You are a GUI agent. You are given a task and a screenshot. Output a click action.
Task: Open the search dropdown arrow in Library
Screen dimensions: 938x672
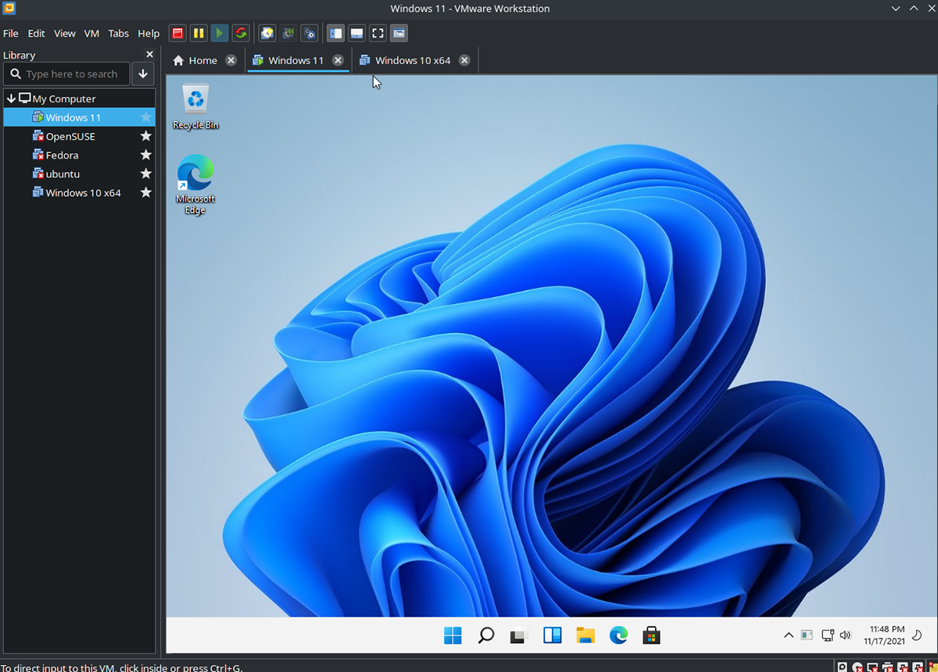pos(142,73)
